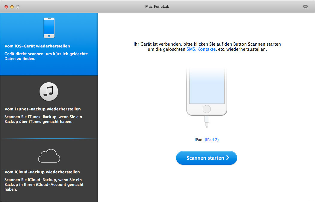Select Vom iCloud-Backup wiederherstellen tab
This screenshot has height=202, width=315.
pyautogui.click(x=49, y=170)
